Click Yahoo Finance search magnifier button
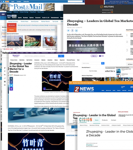 (x=61, y=56)
